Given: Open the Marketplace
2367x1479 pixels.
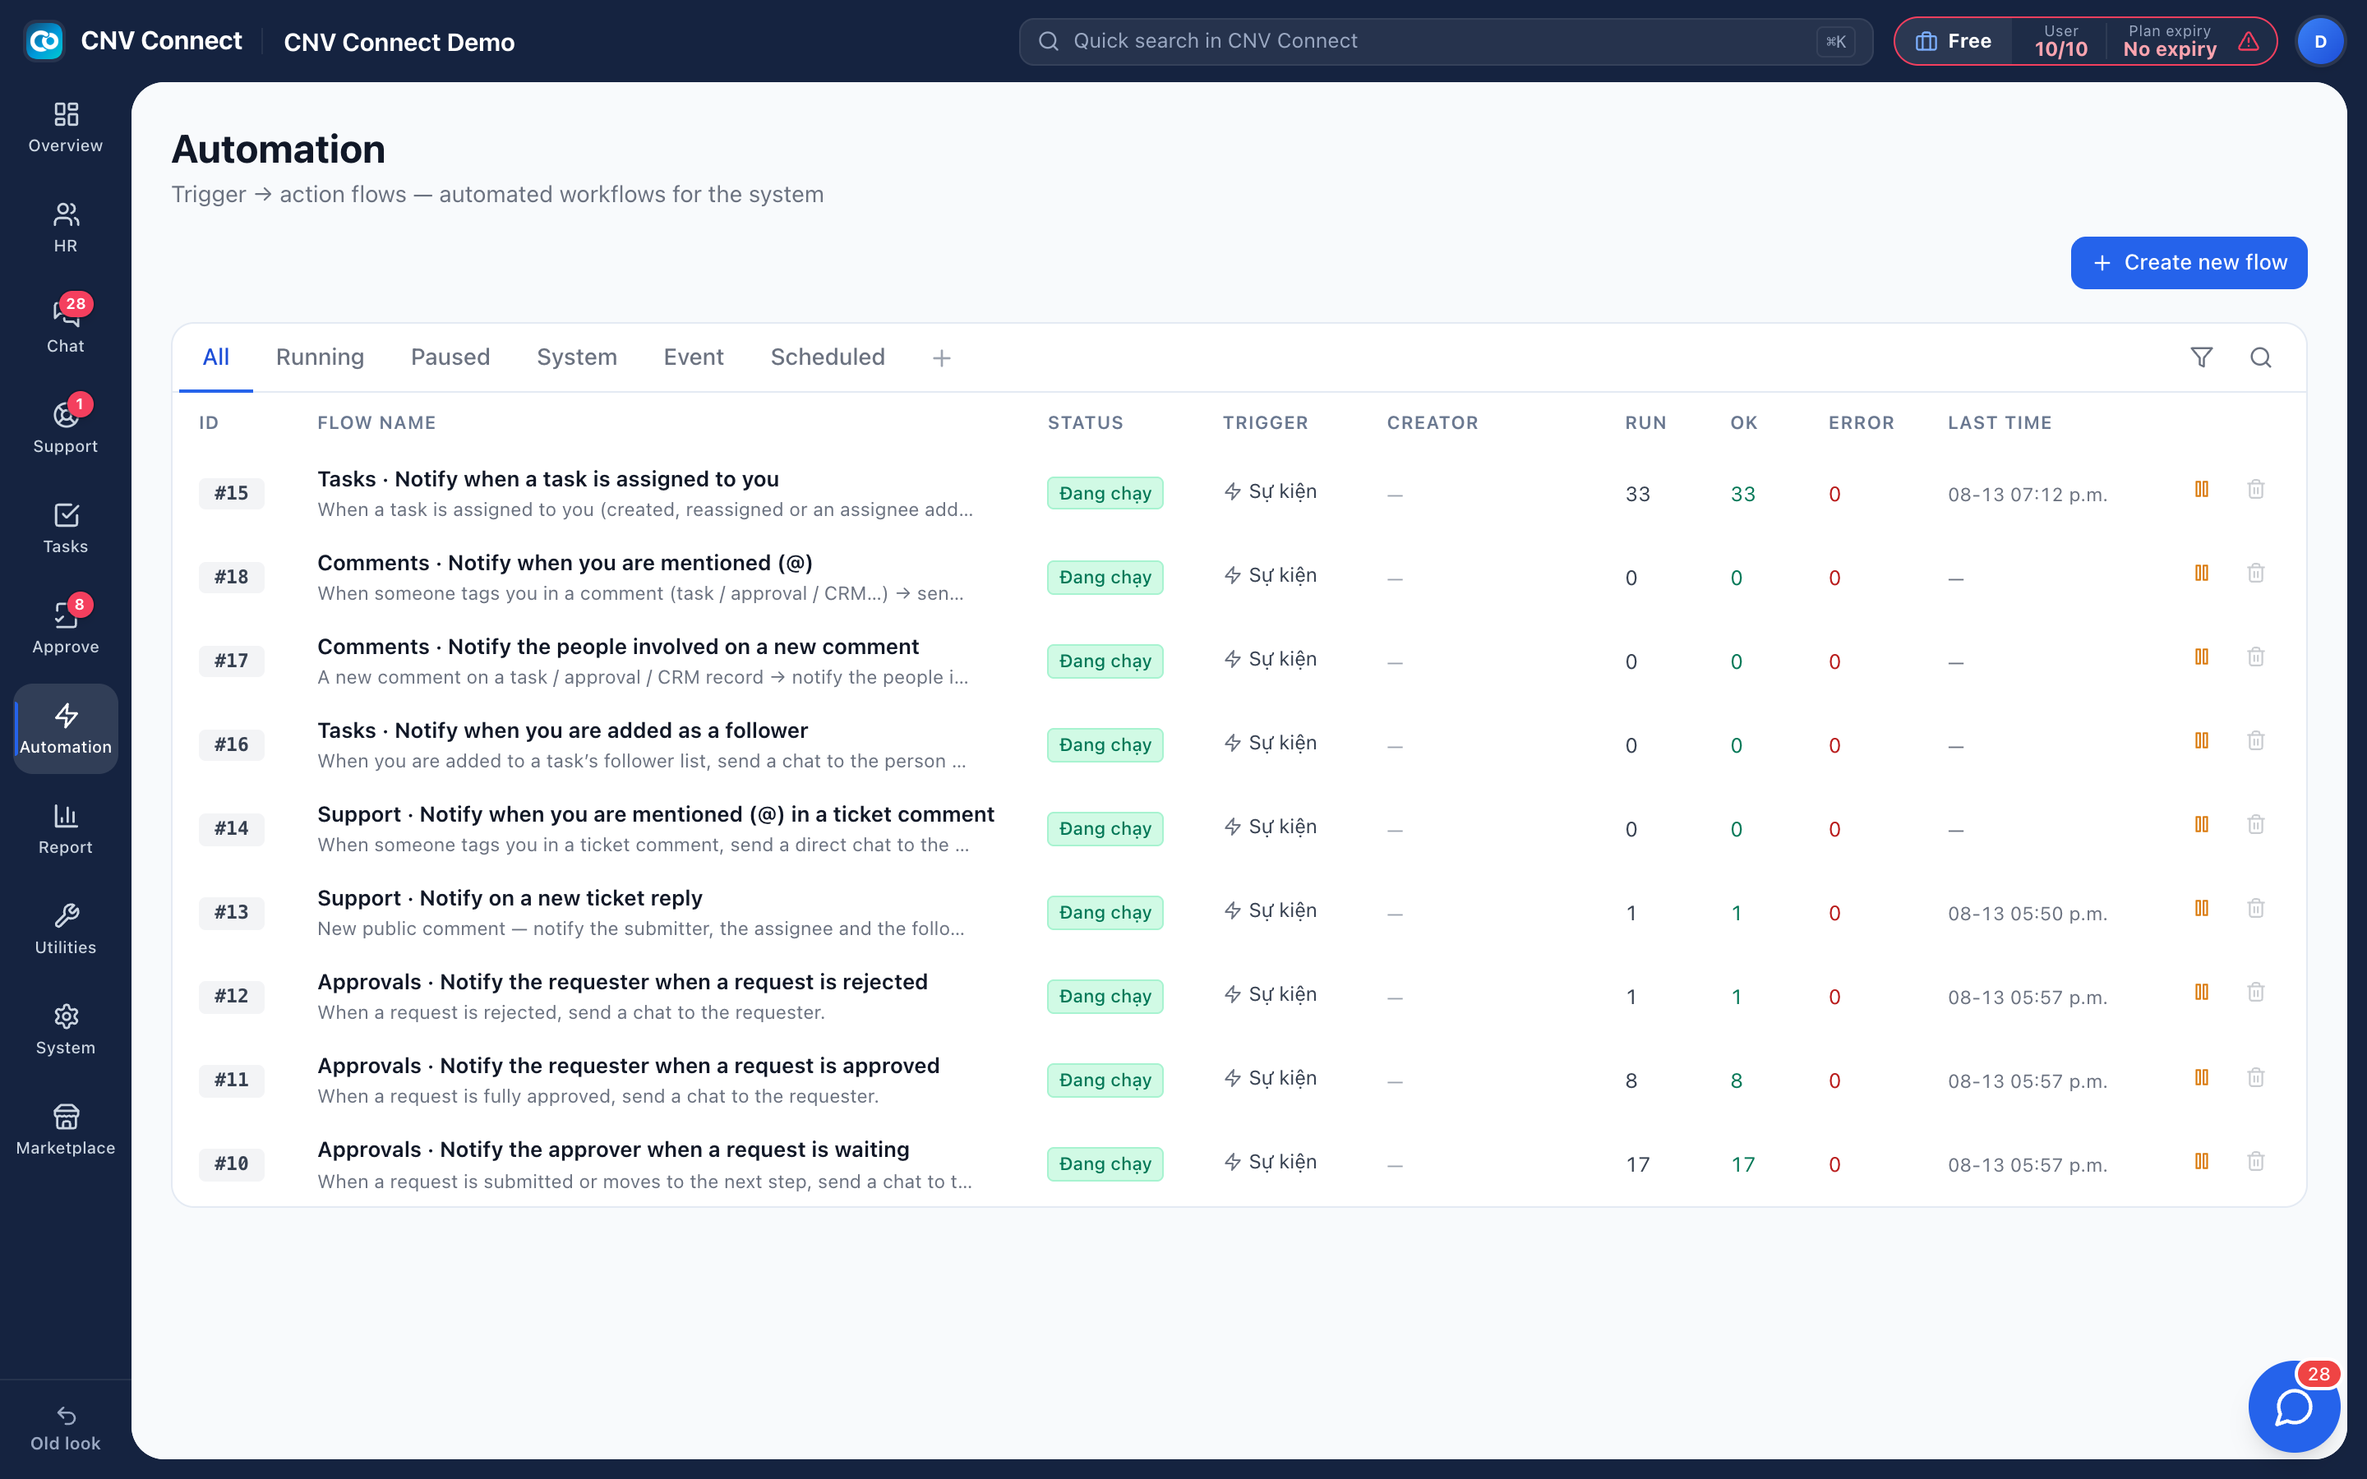Looking at the screenshot, I should [x=66, y=1130].
